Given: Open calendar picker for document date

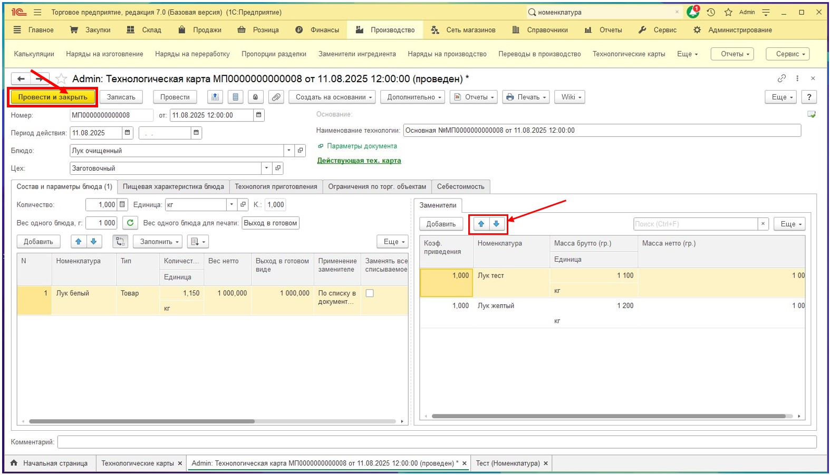Looking at the screenshot, I should (x=258, y=115).
